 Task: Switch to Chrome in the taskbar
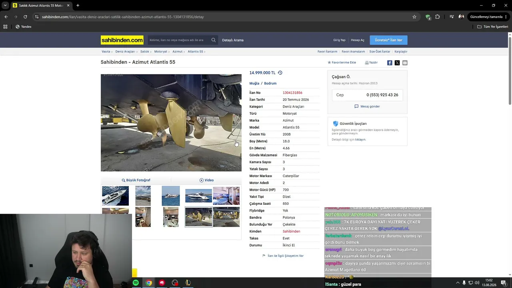pyautogui.click(x=149, y=283)
